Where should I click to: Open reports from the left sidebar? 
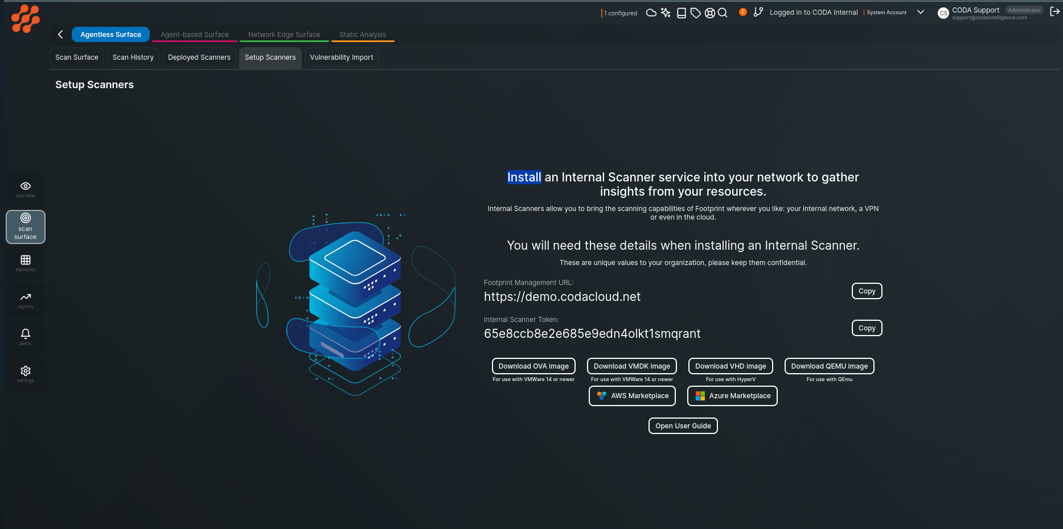[x=25, y=300]
